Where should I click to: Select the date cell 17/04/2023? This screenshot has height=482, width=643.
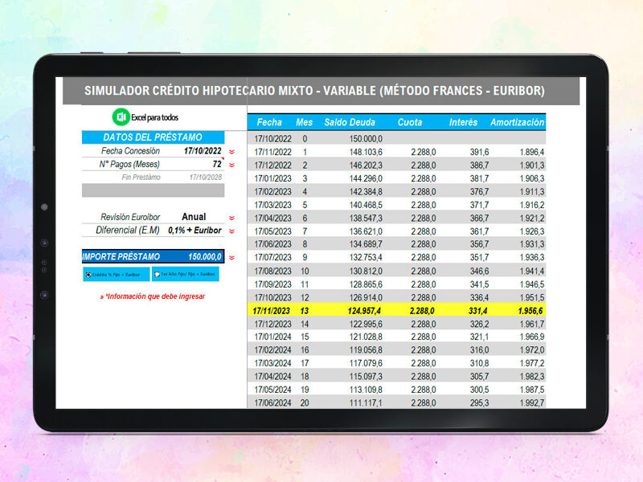click(x=272, y=218)
